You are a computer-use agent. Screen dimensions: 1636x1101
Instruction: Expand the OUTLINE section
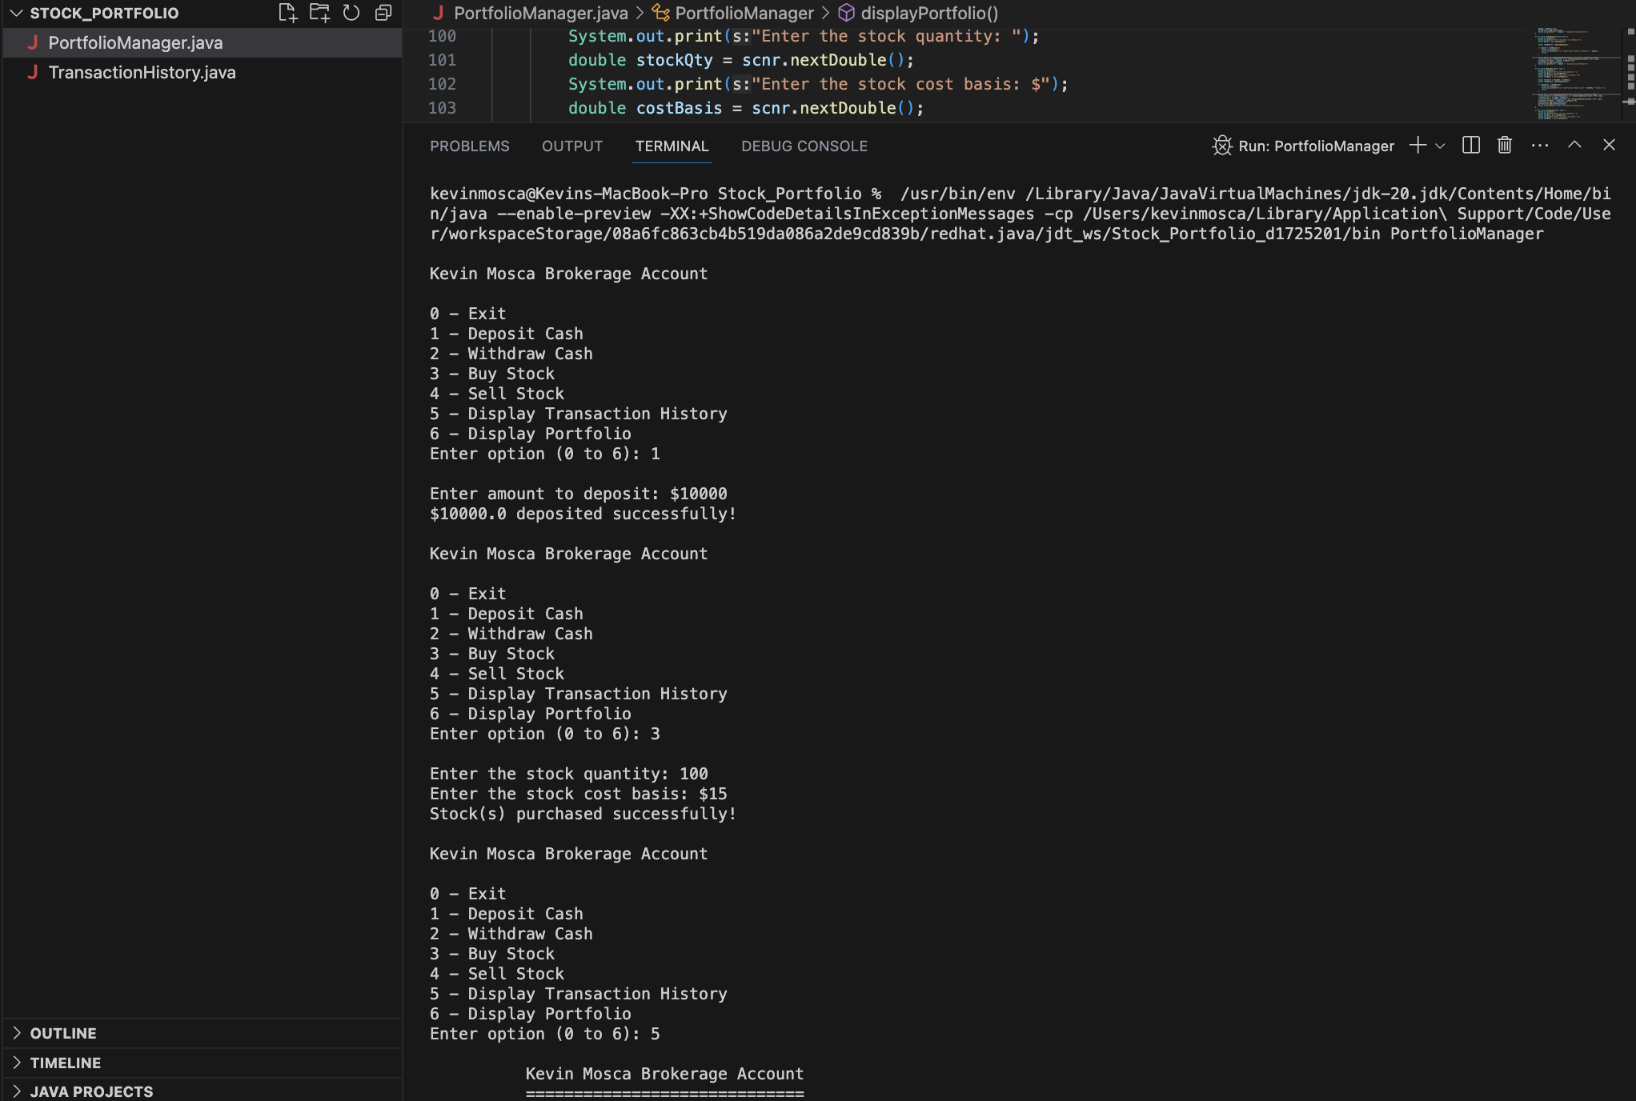tap(63, 1033)
